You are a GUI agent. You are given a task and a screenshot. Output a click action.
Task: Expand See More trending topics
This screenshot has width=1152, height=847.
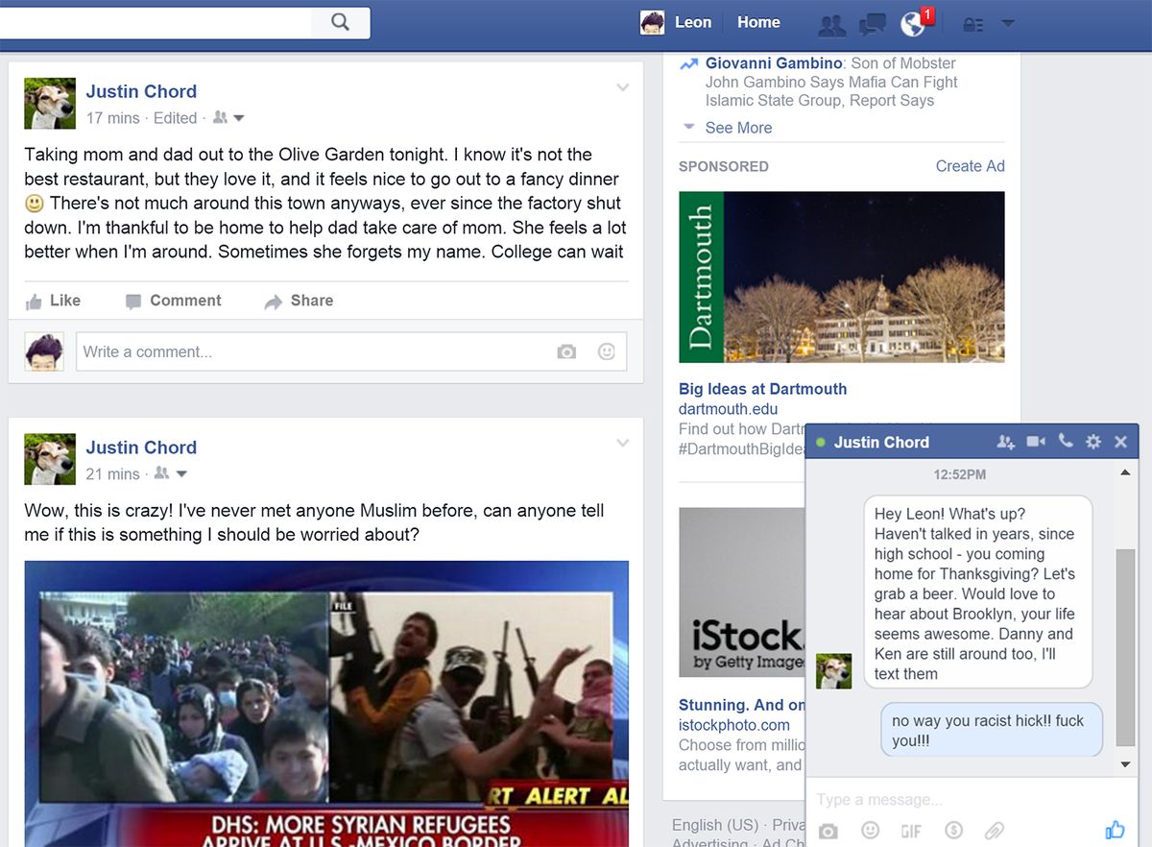tap(738, 128)
